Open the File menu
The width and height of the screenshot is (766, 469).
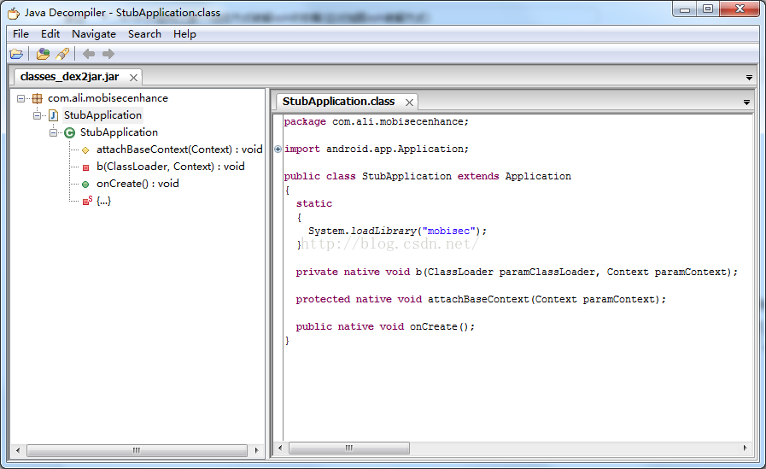(20, 34)
